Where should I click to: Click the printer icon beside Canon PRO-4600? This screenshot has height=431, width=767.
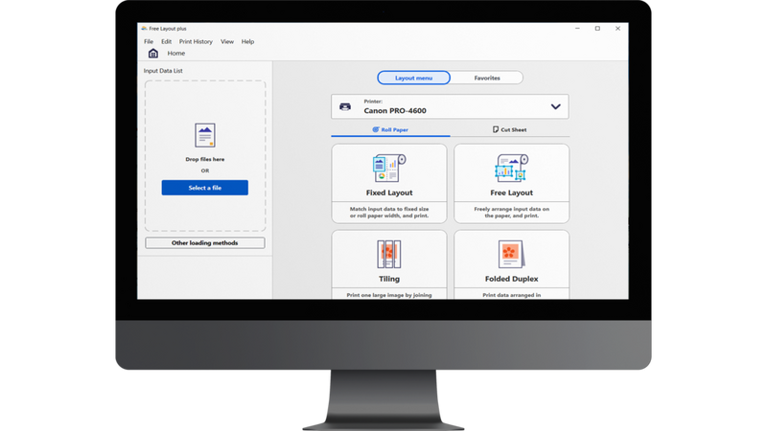click(347, 106)
